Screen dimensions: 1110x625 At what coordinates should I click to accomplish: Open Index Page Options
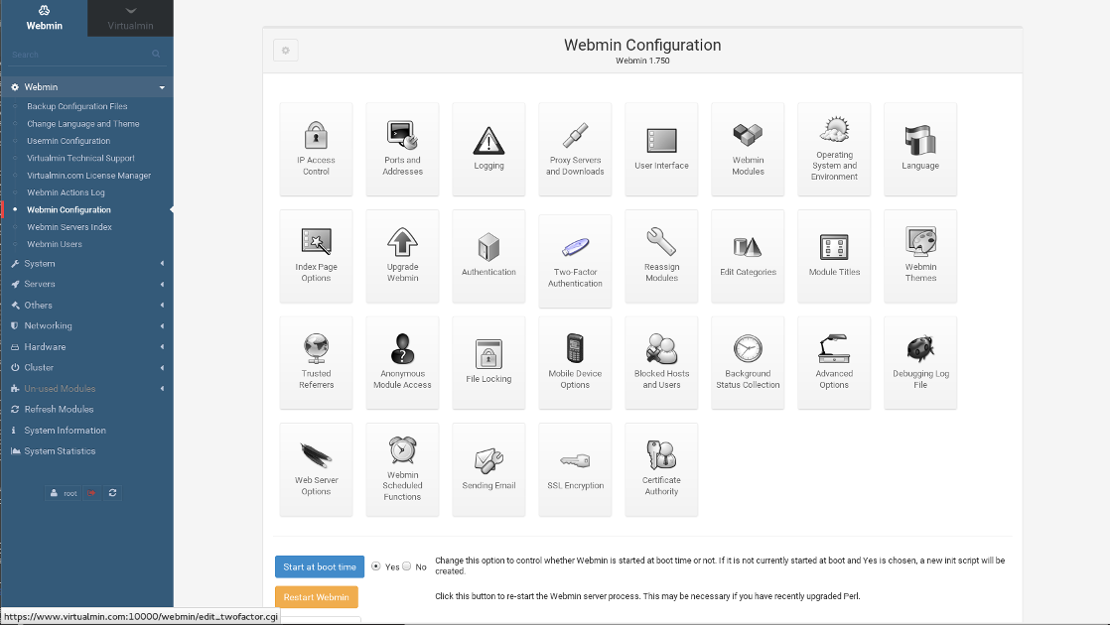(316, 256)
